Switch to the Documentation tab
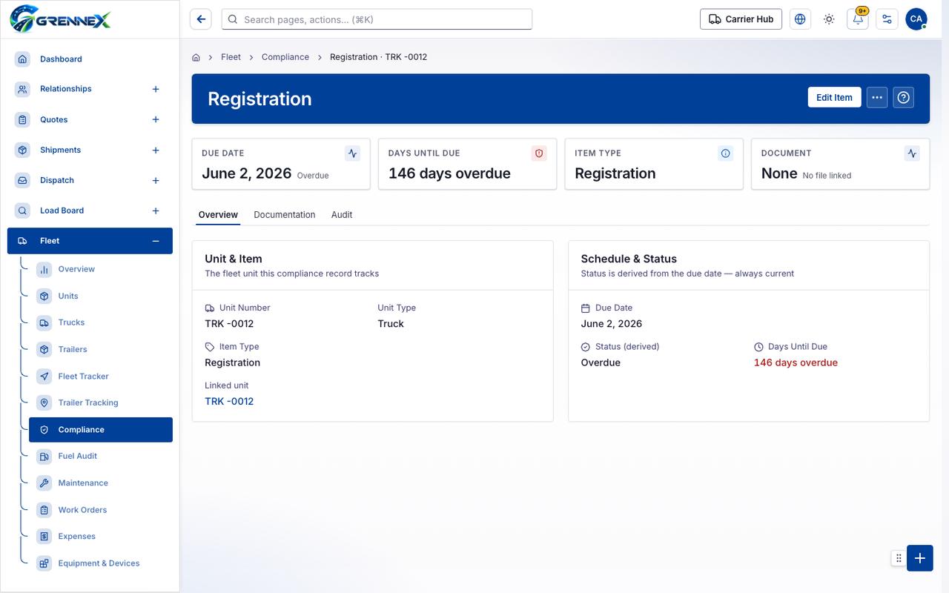Image resolution: width=949 pixels, height=593 pixels. (285, 215)
